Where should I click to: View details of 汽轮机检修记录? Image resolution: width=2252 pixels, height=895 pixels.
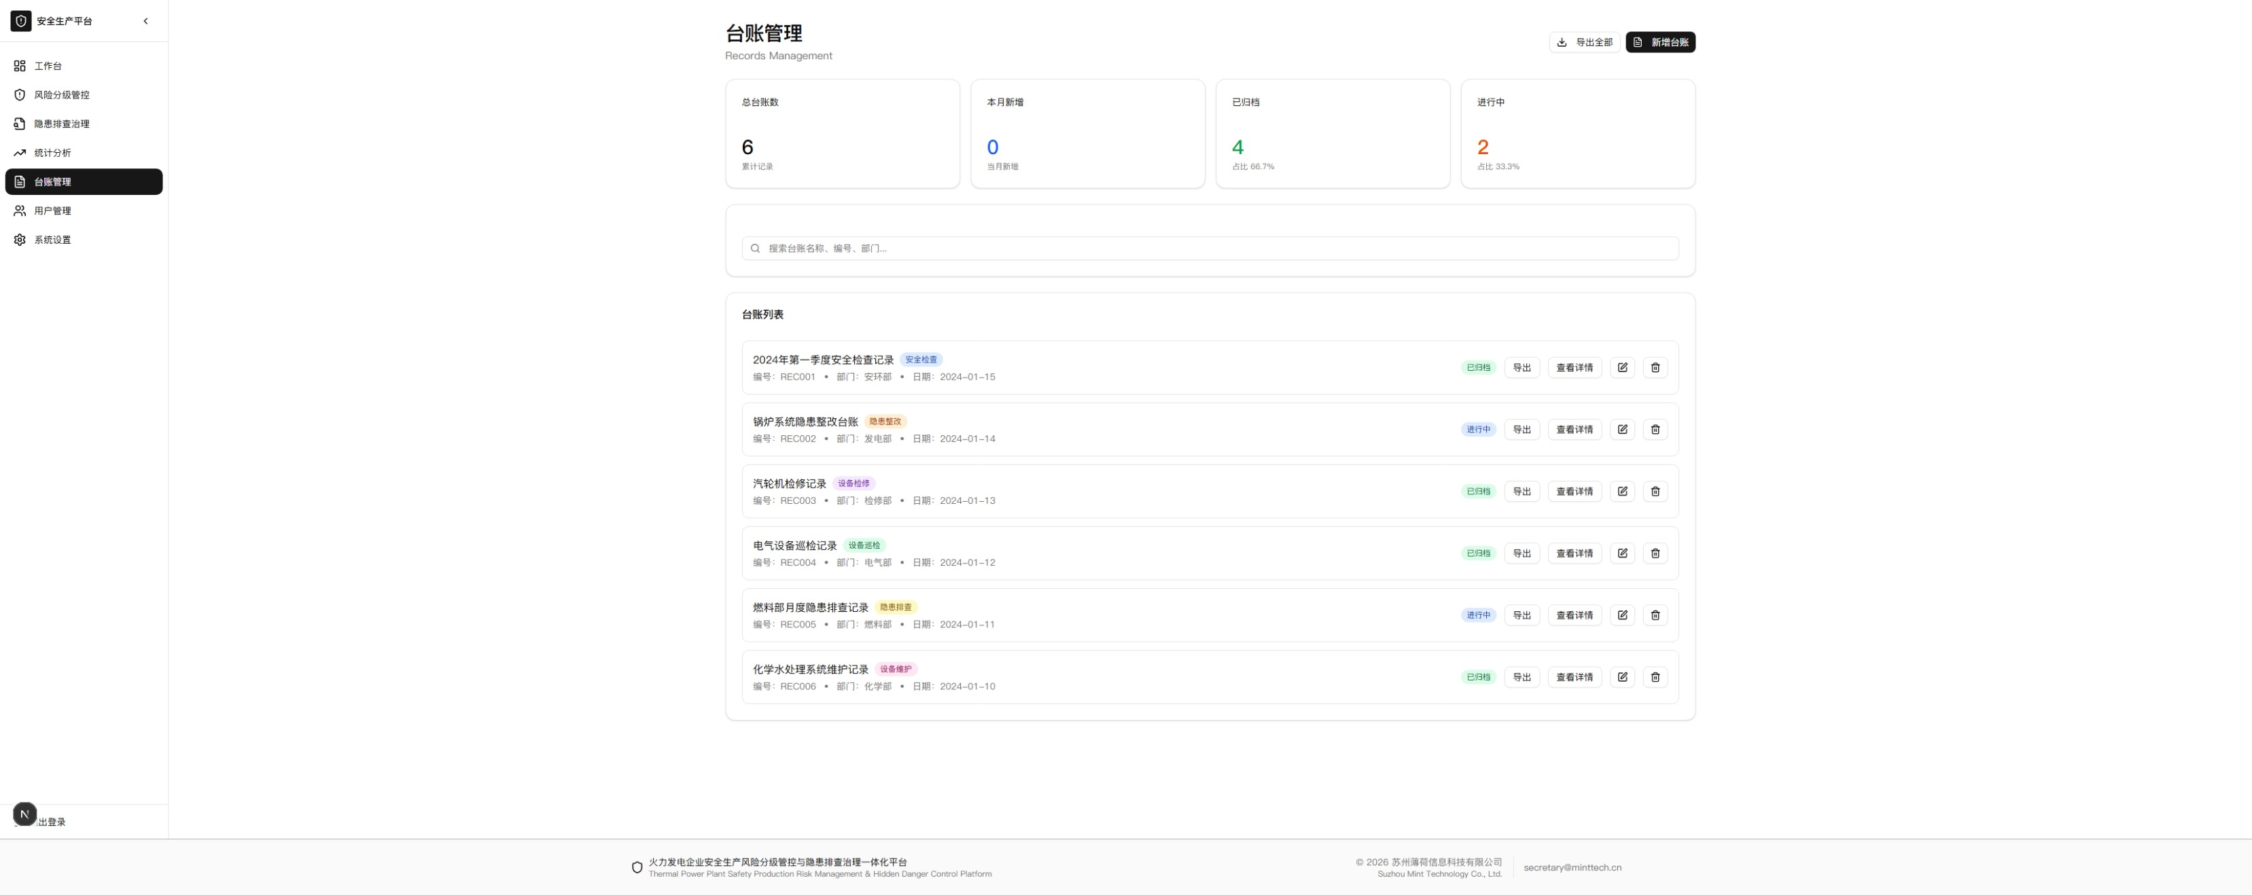1574,491
